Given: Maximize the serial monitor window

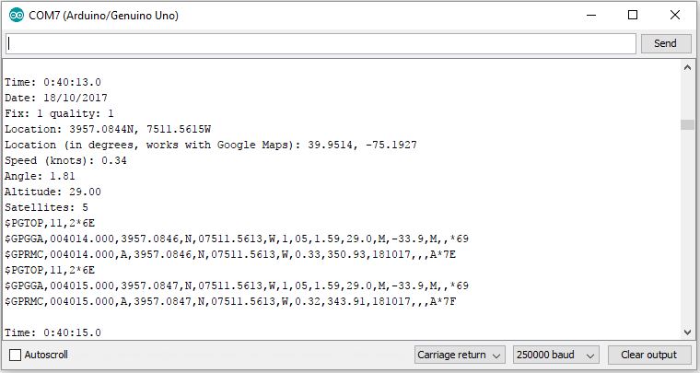Looking at the screenshot, I should coord(633,15).
